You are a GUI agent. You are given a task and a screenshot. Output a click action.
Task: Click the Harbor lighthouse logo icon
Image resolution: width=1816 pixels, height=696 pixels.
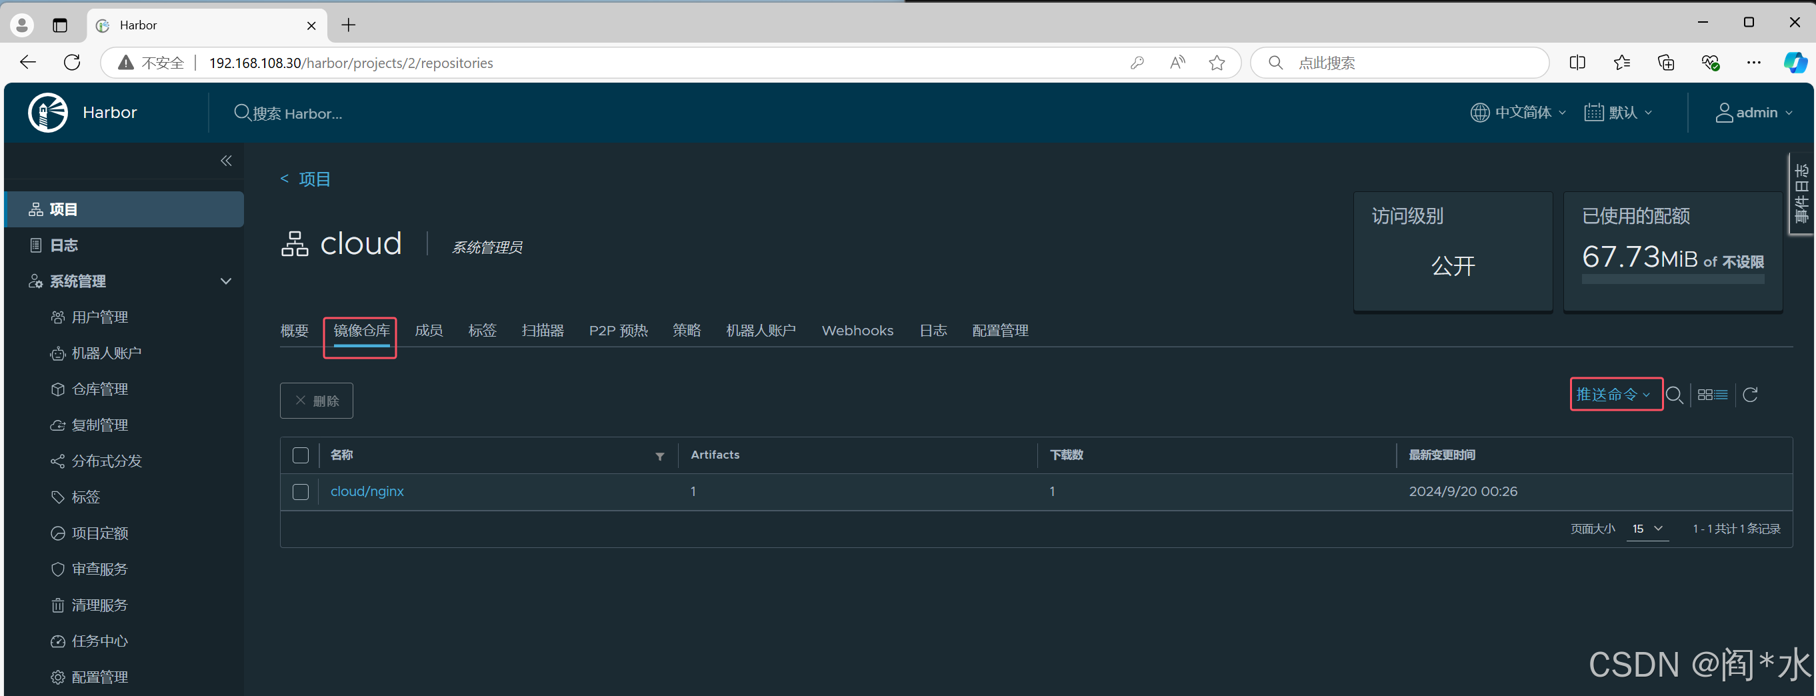click(48, 113)
